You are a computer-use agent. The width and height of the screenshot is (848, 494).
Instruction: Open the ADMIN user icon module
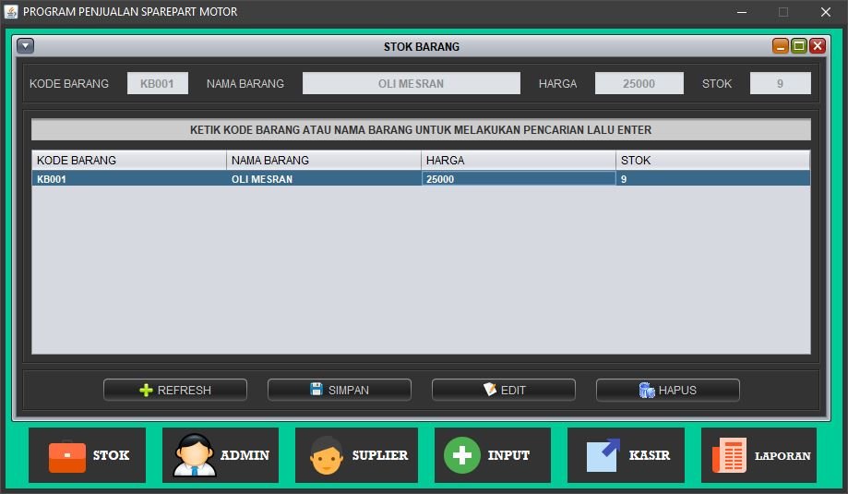tap(221, 455)
